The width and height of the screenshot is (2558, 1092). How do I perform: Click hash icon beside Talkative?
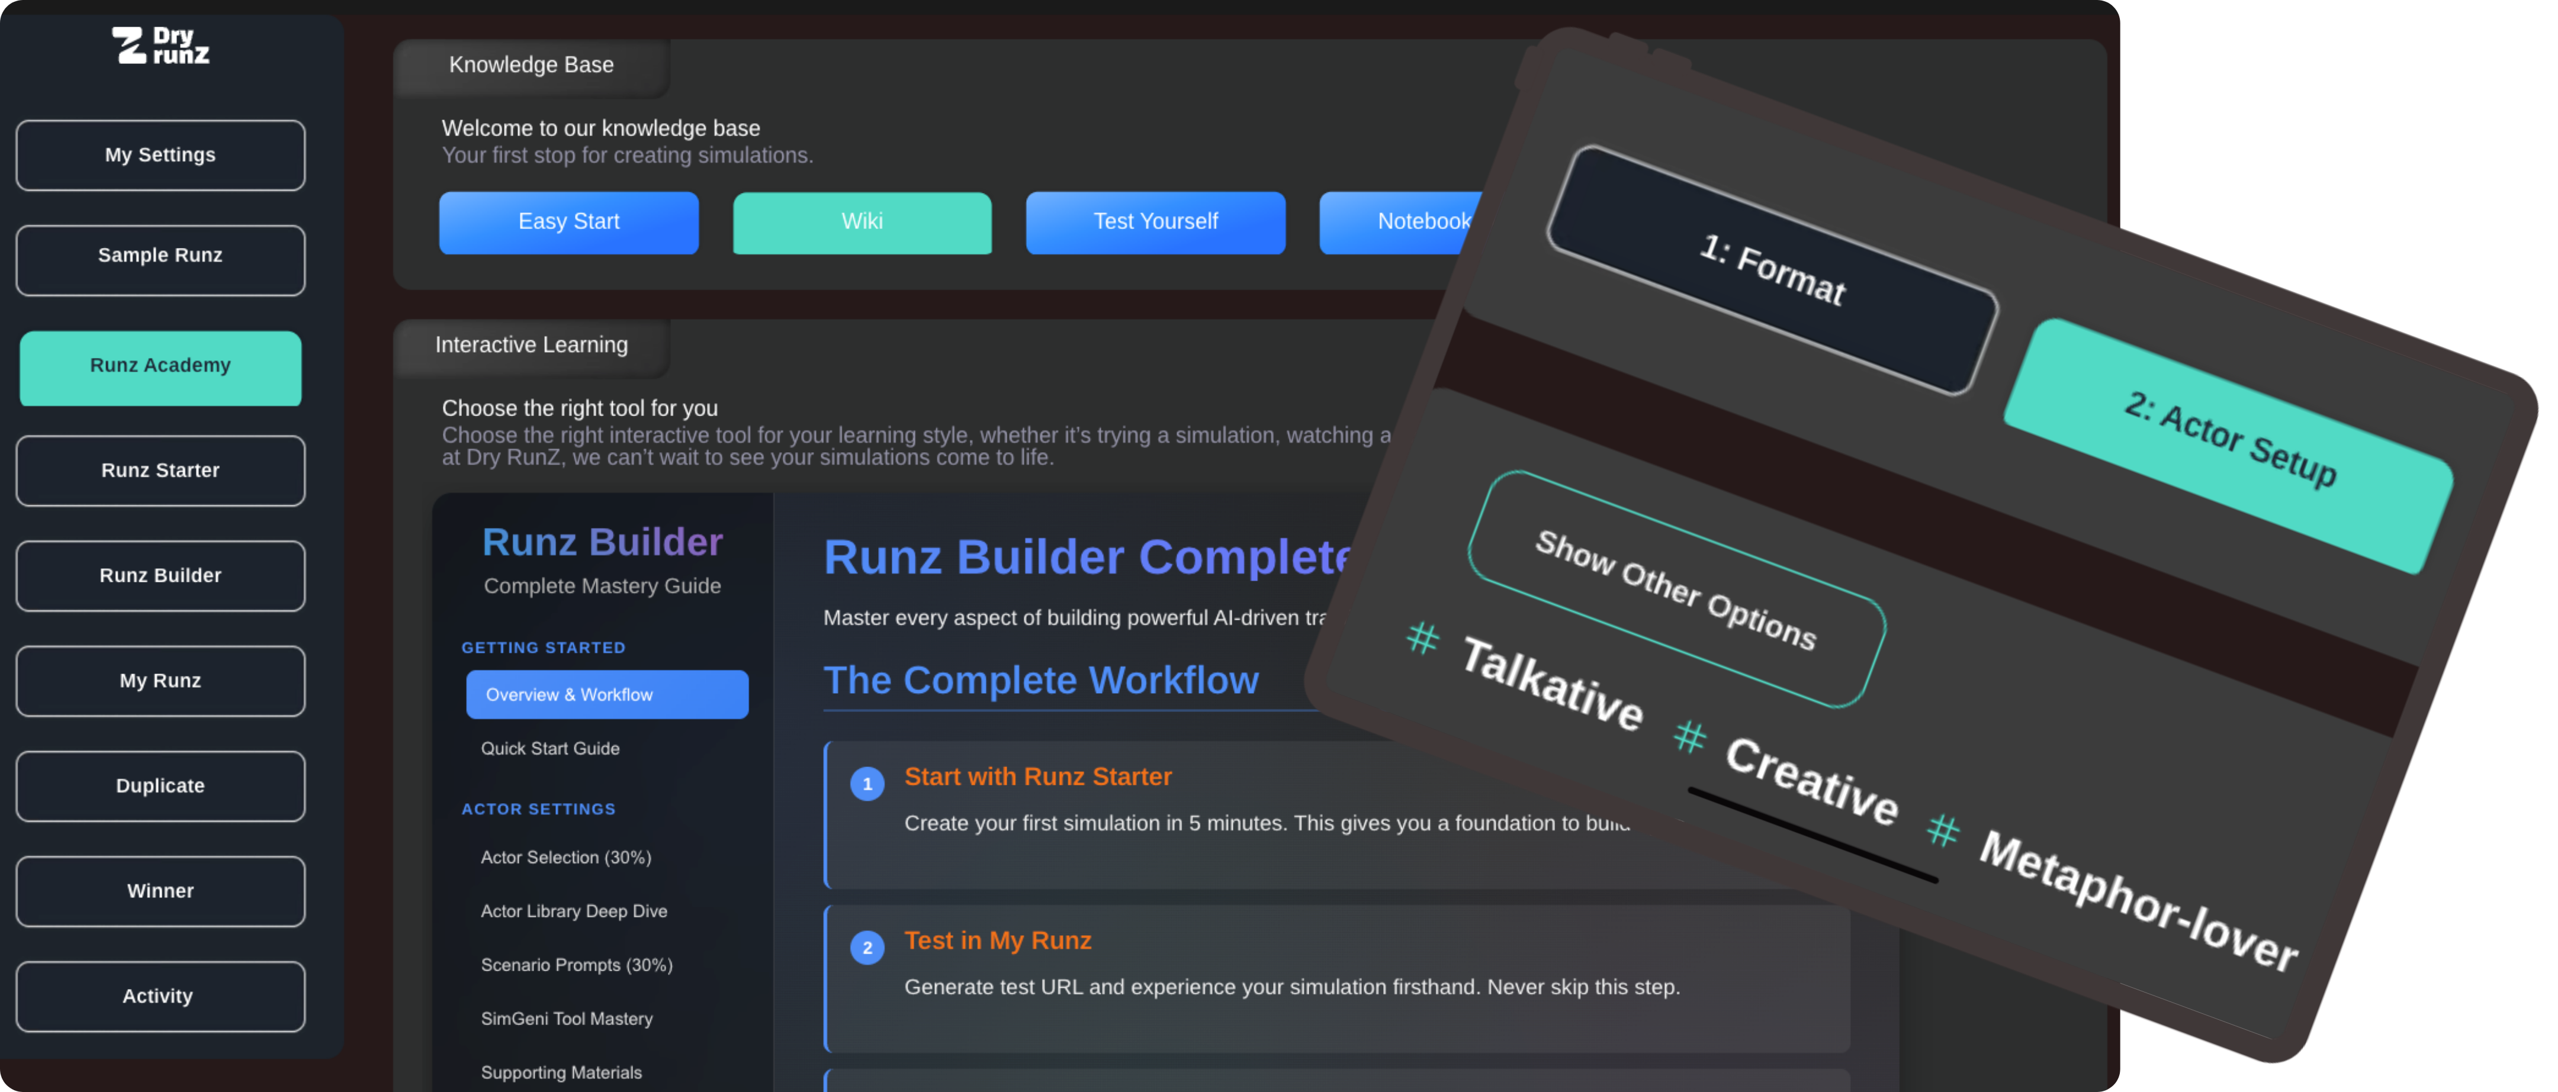[x=1422, y=637]
